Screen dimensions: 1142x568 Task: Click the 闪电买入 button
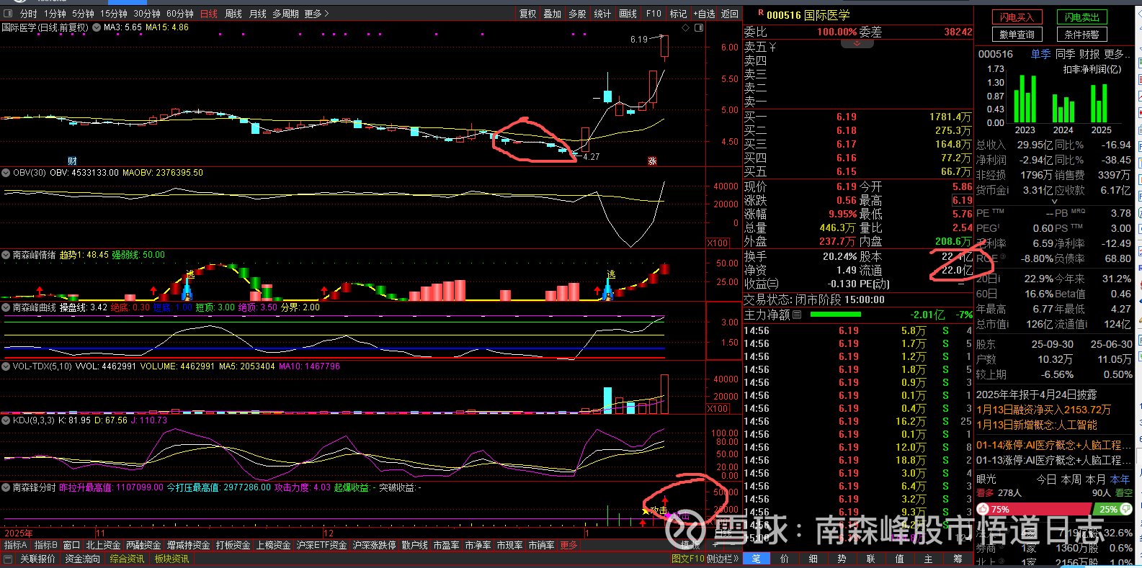click(x=1017, y=17)
